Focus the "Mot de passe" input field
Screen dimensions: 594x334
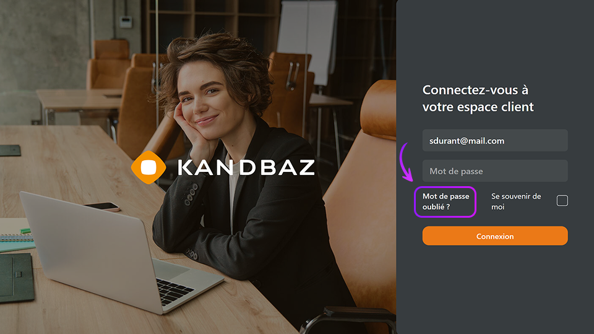point(495,171)
